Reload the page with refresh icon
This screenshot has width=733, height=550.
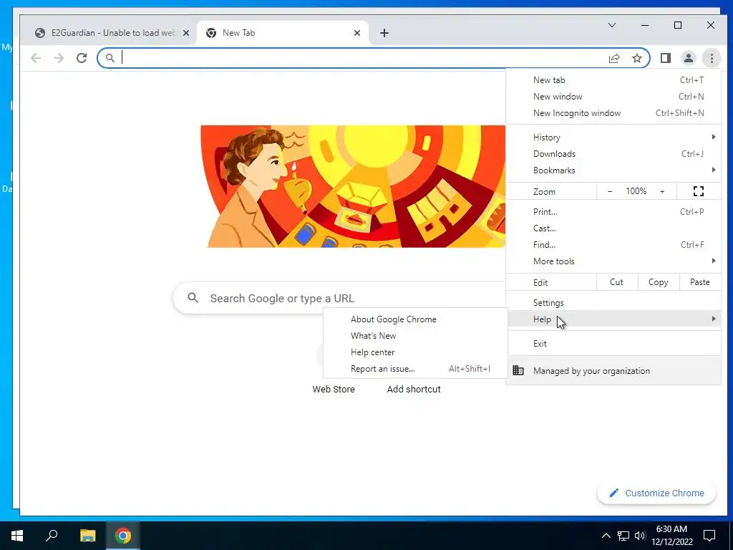tap(82, 58)
